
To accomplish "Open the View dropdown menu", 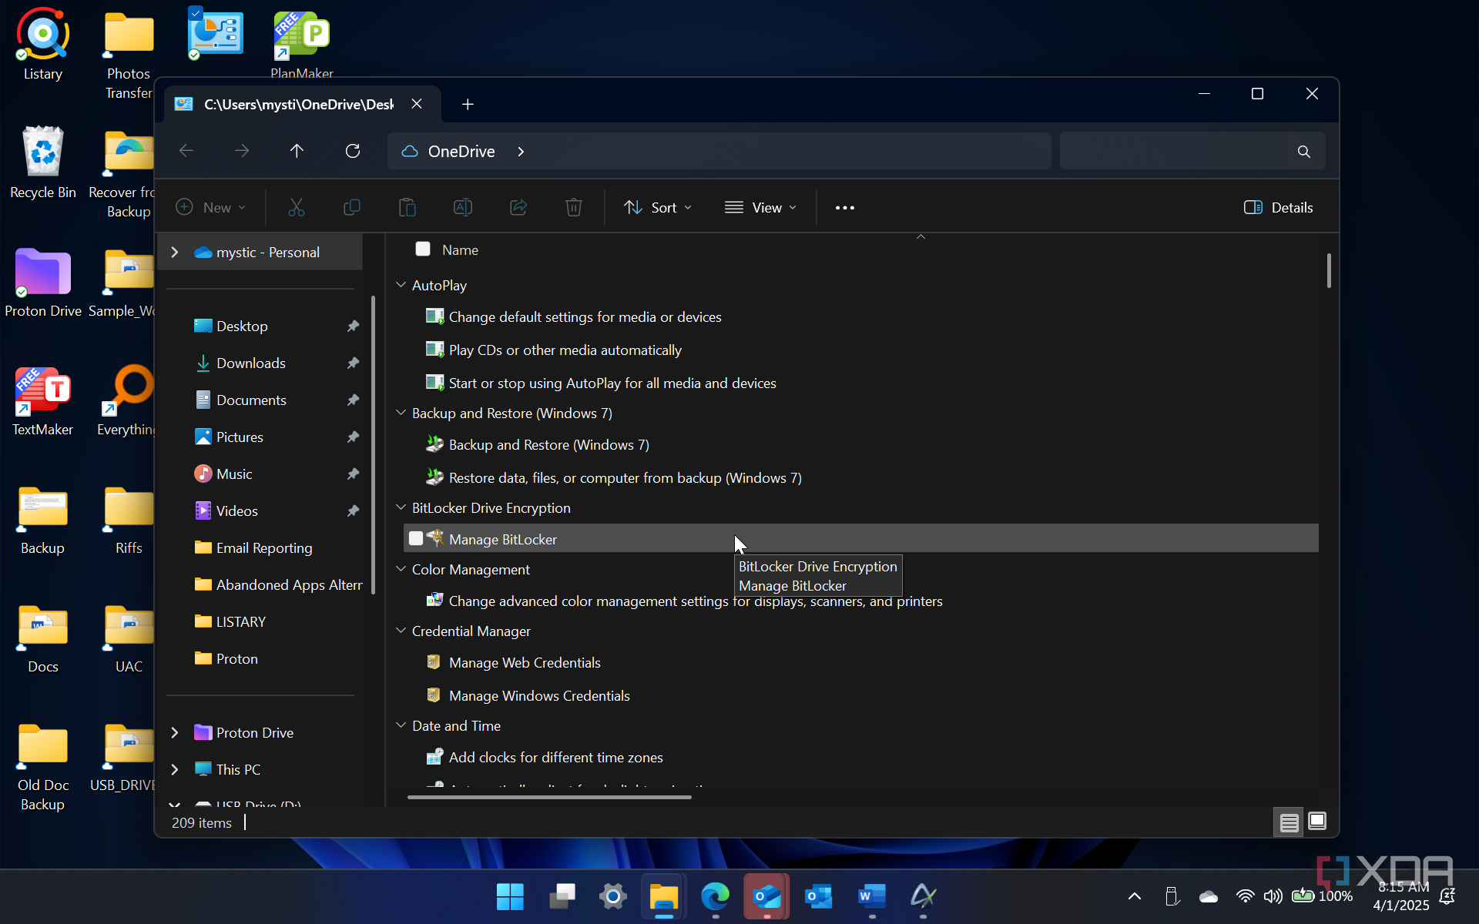I will tap(760, 207).
